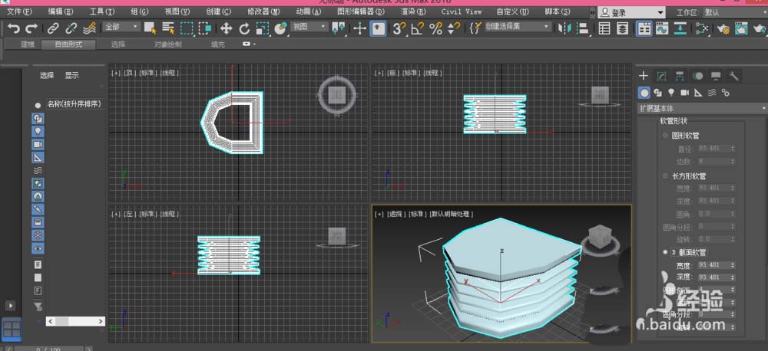The height and width of the screenshot is (351, 768).
Task: Open the 修改器 menu
Action: pyautogui.click(x=263, y=12)
